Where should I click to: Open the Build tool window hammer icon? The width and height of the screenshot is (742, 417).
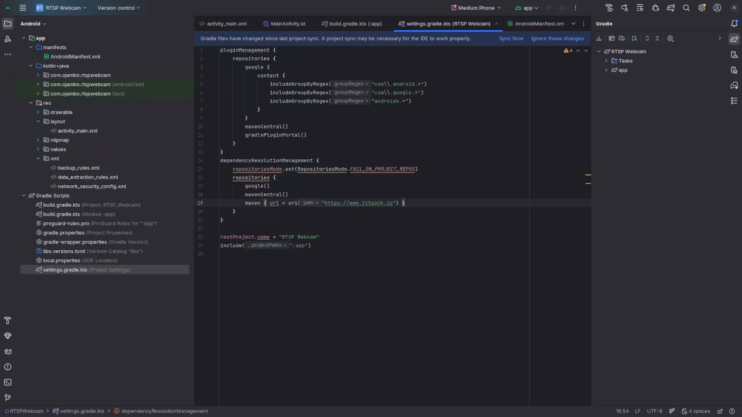[x=8, y=320]
